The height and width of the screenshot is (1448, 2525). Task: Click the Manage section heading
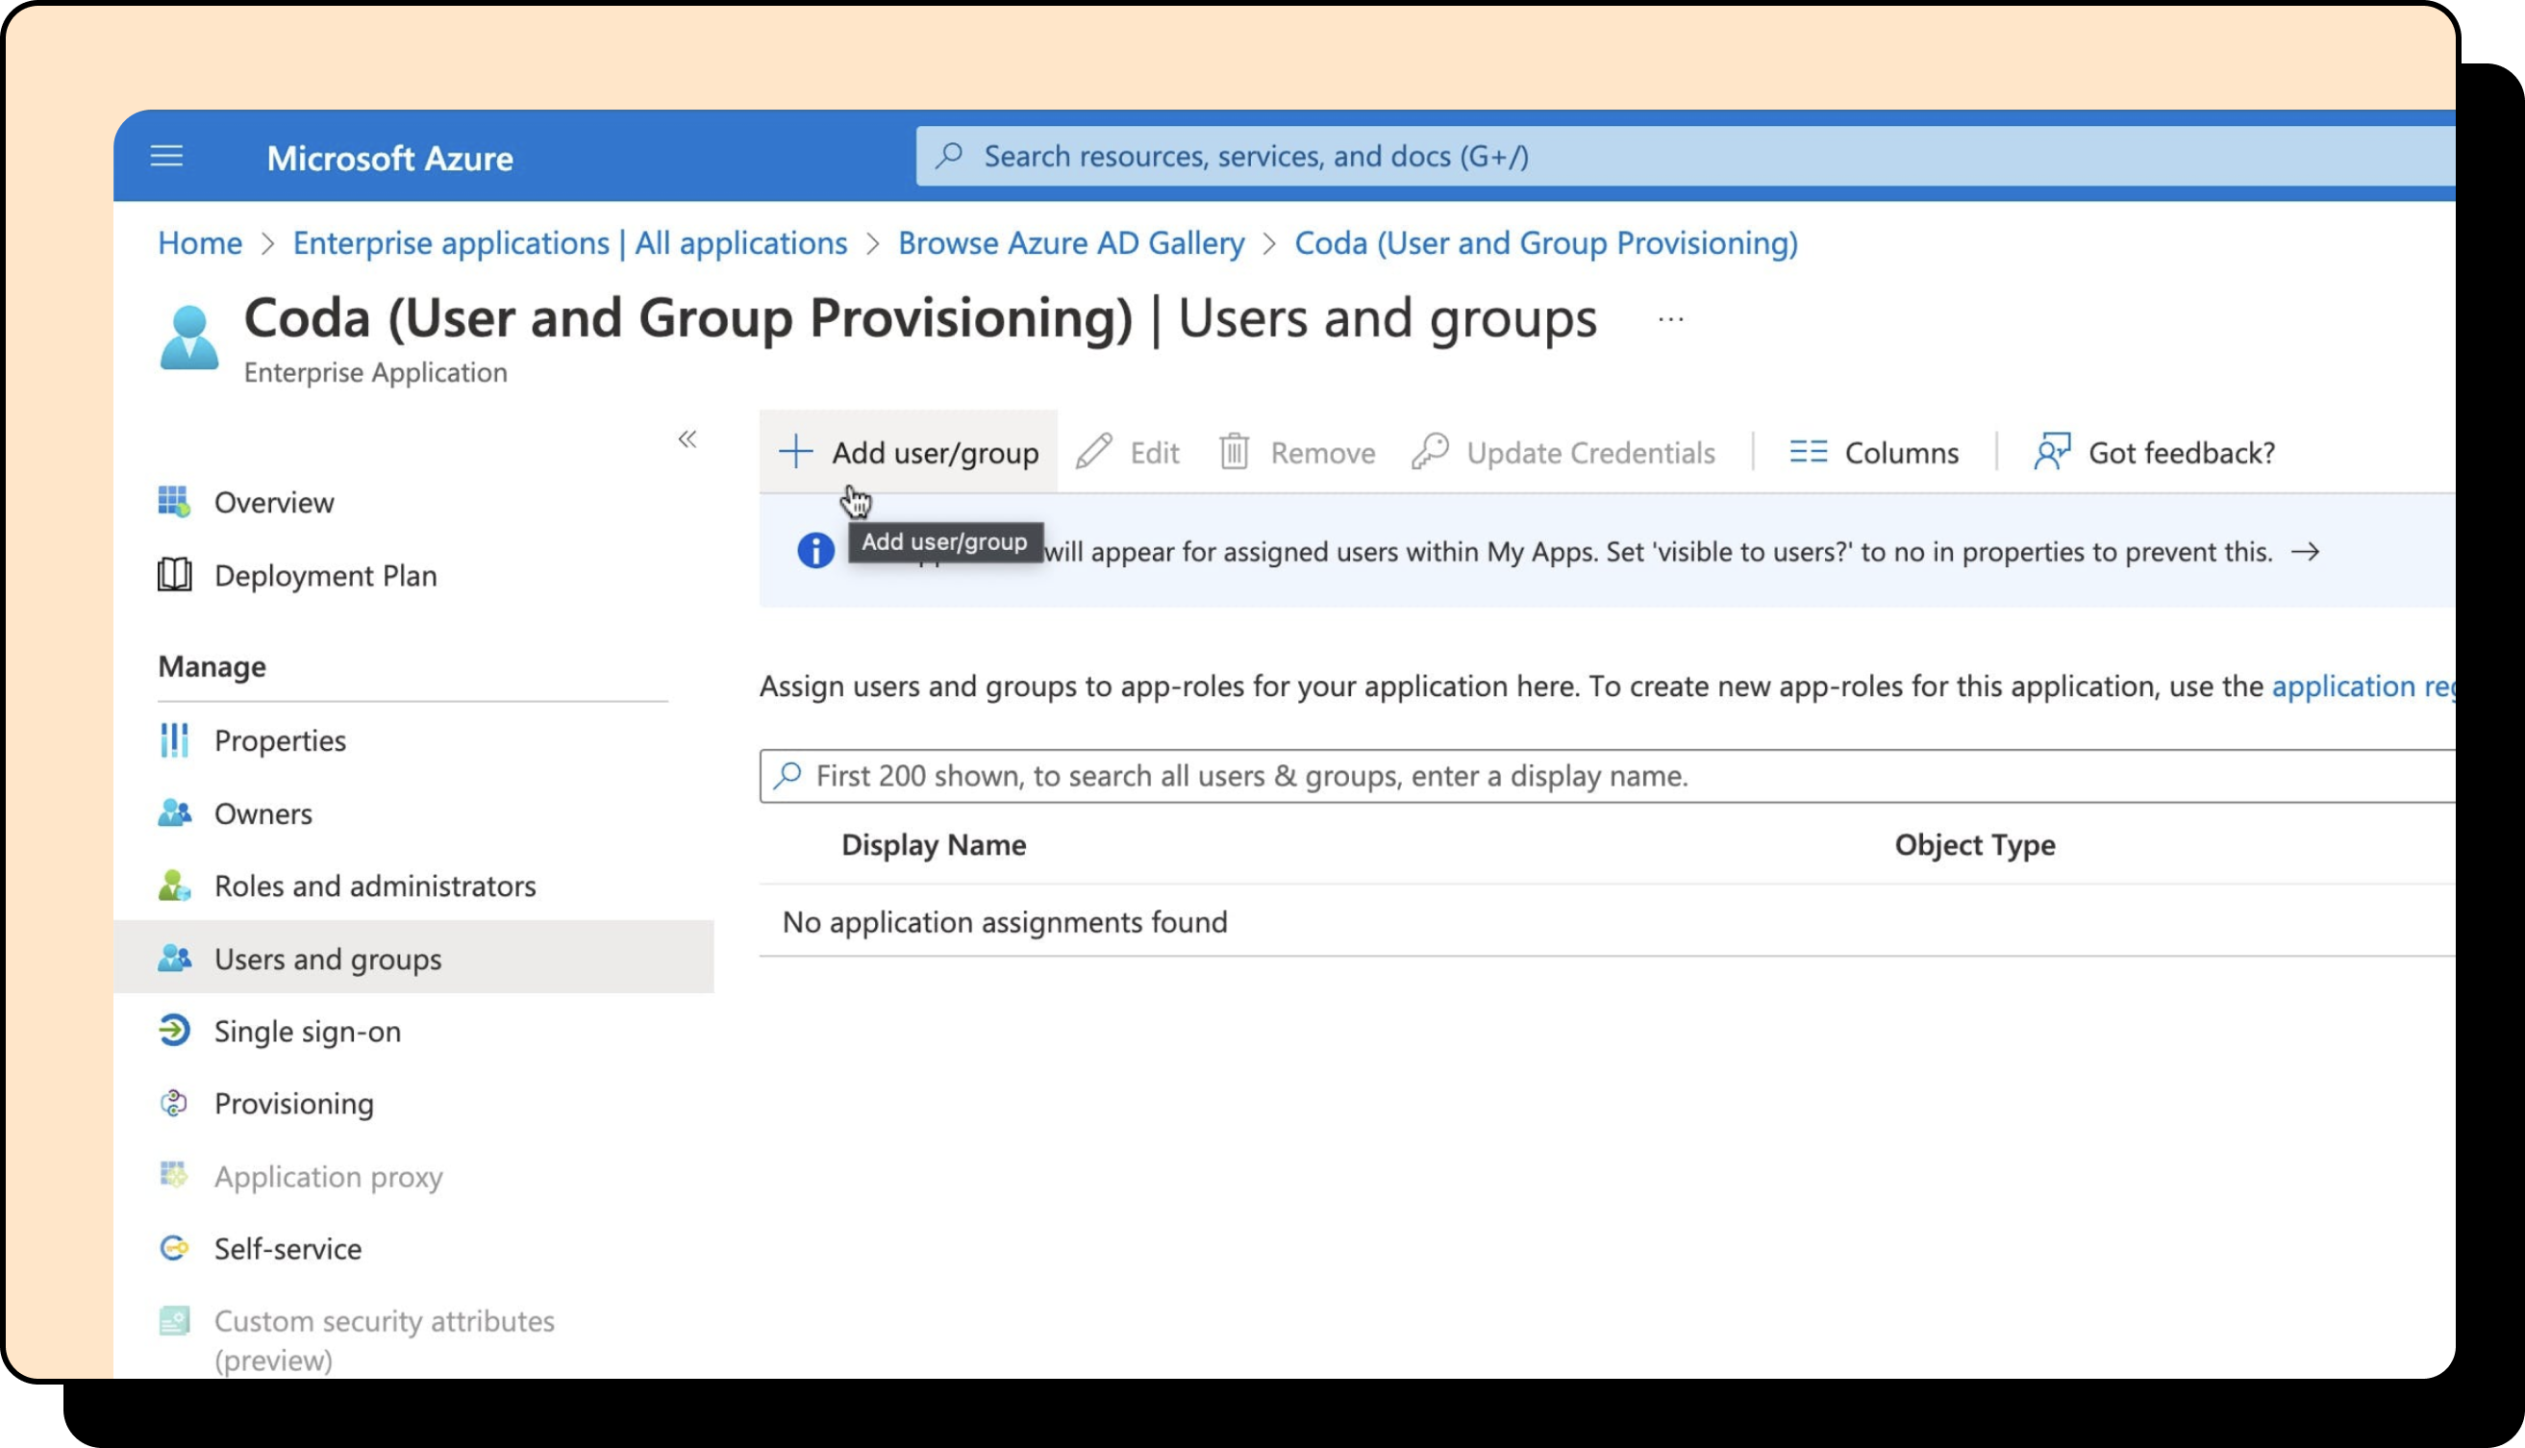[212, 667]
